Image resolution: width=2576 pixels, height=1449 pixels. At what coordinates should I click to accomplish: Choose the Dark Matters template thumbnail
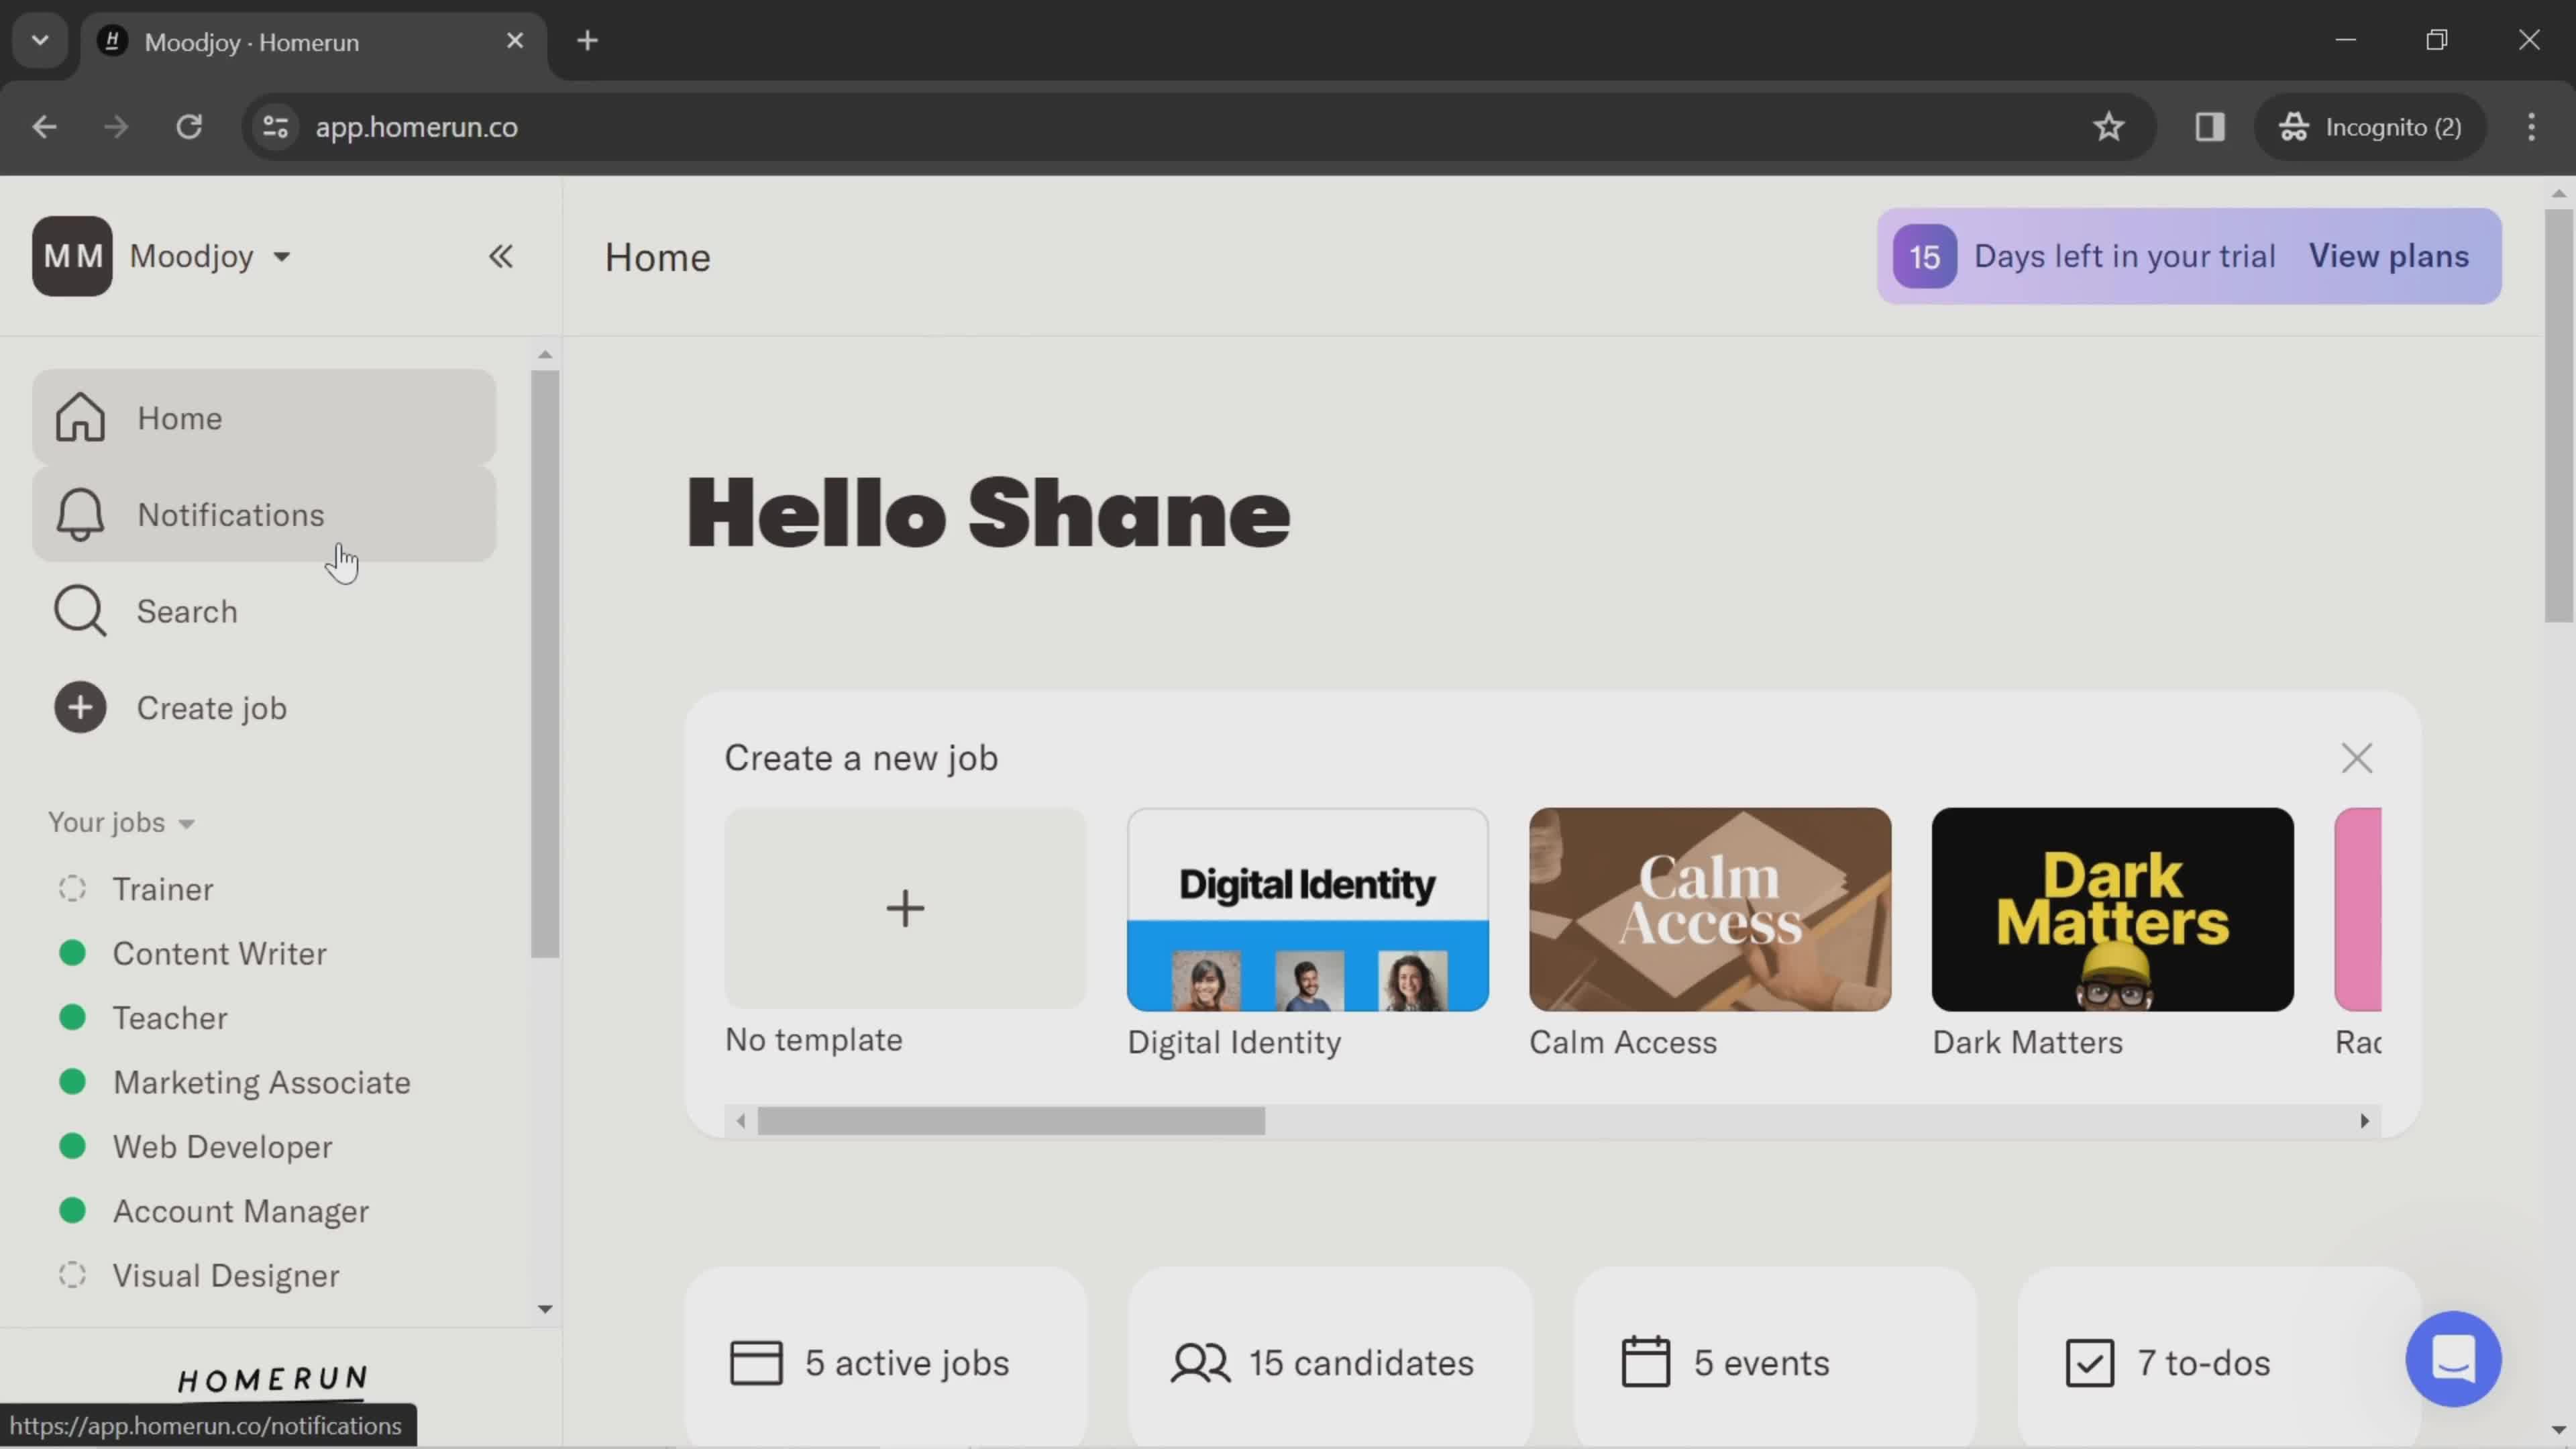pyautogui.click(x=2112, y=910)
